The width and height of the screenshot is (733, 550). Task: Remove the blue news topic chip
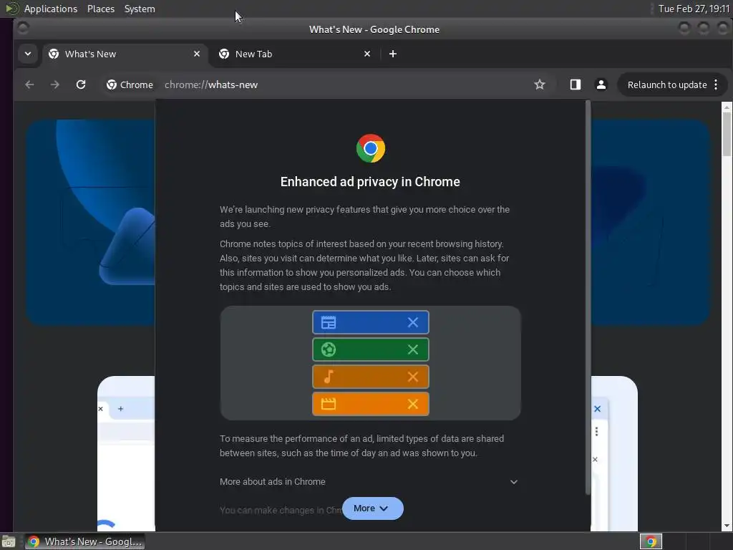[x=413, y=322]
